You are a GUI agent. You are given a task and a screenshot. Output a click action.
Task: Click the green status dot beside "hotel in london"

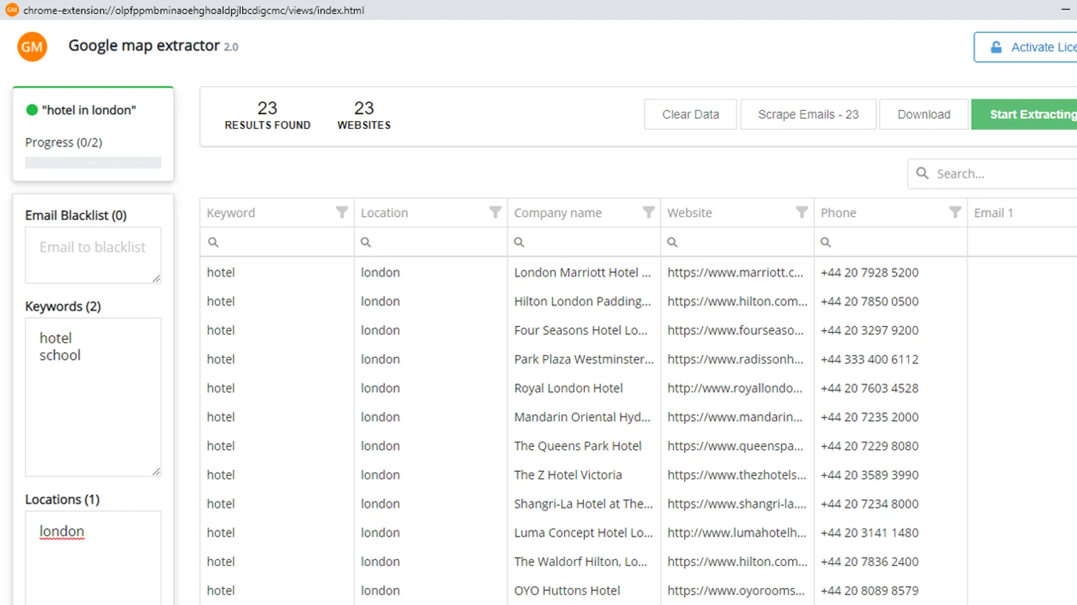(32, 110)
